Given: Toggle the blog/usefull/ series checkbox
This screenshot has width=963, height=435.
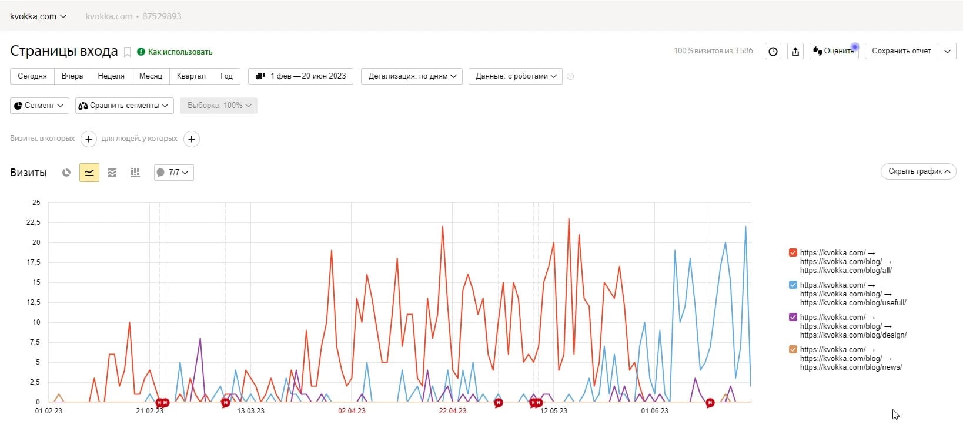Looking at the screenshot, I should 793,285.
